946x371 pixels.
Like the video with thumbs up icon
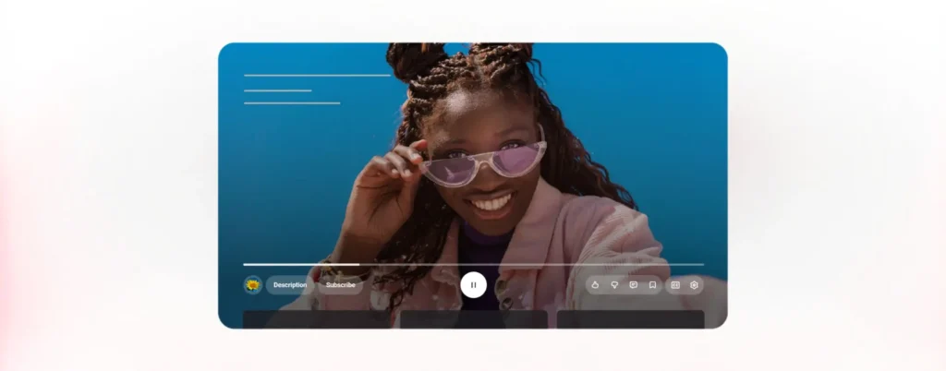pos(595,285)
